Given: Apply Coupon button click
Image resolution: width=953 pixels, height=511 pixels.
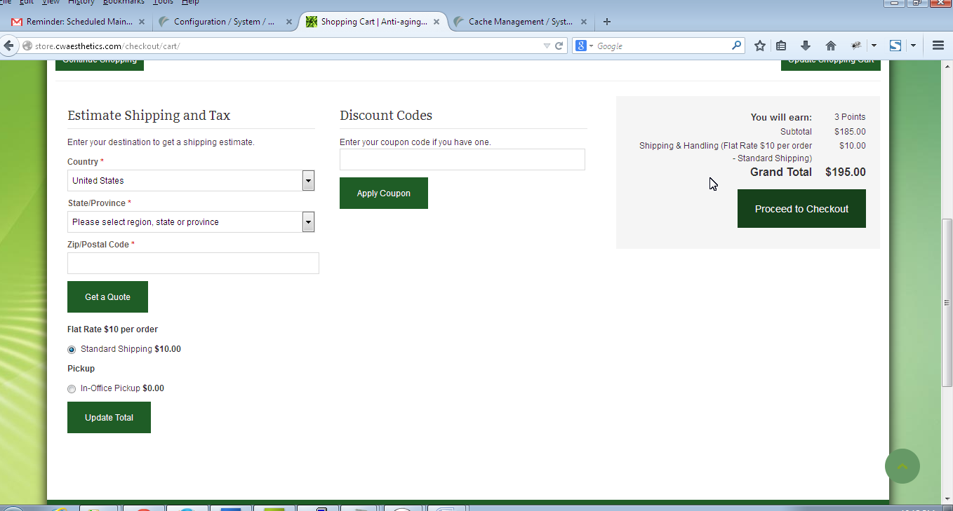Looking at the screenshot, I should [384, 193].
